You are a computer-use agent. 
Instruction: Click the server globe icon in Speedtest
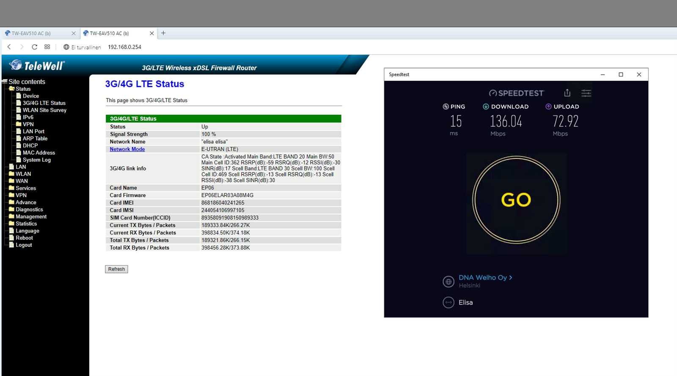click(x=449, y=281)
